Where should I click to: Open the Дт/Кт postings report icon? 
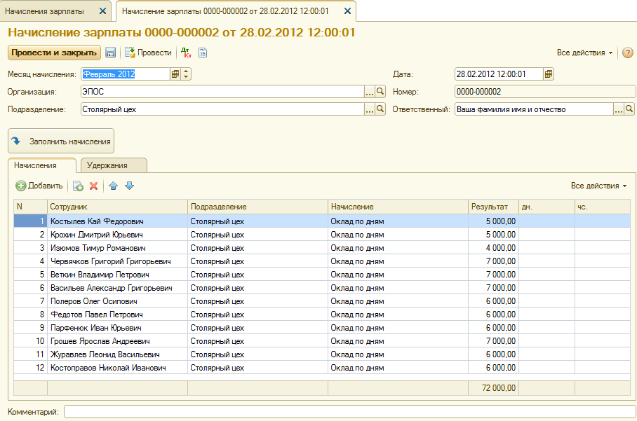coord(186,53)
